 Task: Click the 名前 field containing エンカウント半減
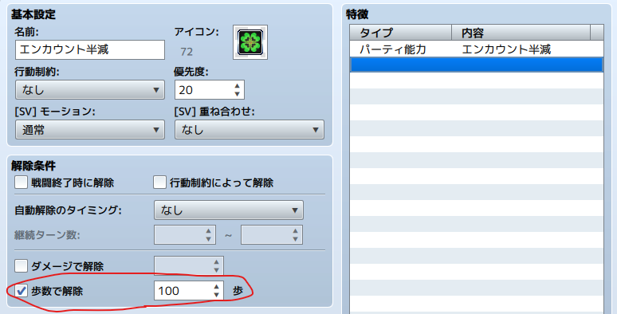tap(90, 50)
